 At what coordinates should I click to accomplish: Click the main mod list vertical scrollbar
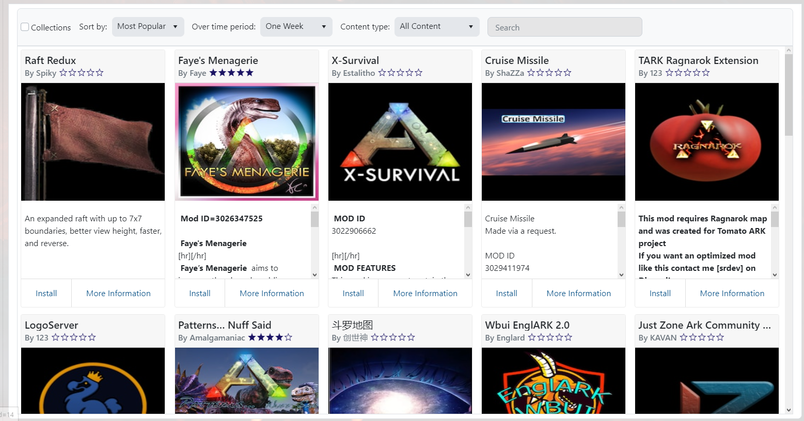788,95
